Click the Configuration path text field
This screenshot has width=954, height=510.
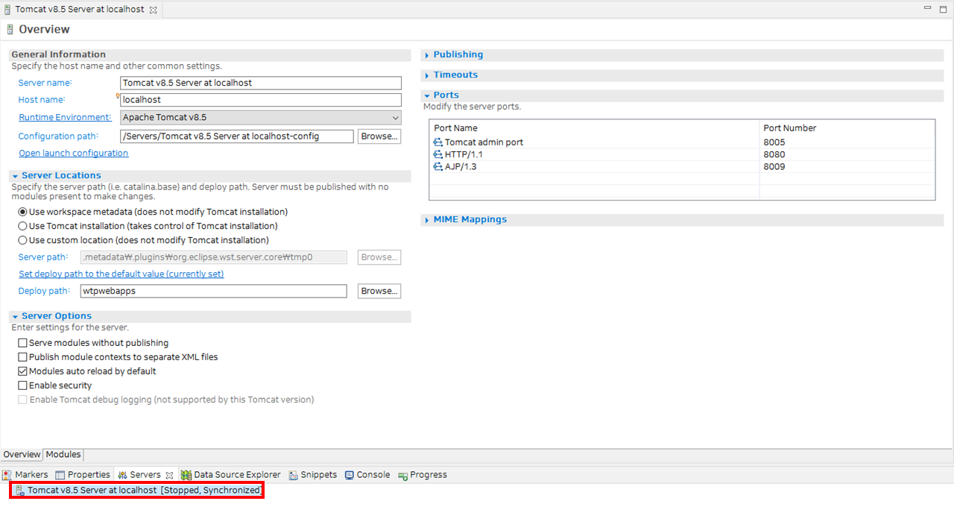236,136
